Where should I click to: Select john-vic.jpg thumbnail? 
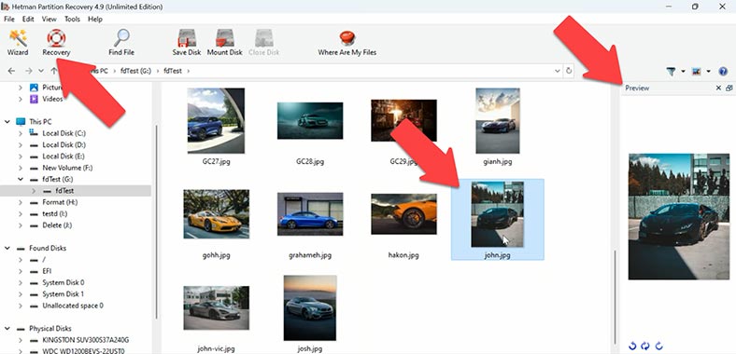pyautogui.click(x=216, y=307)
